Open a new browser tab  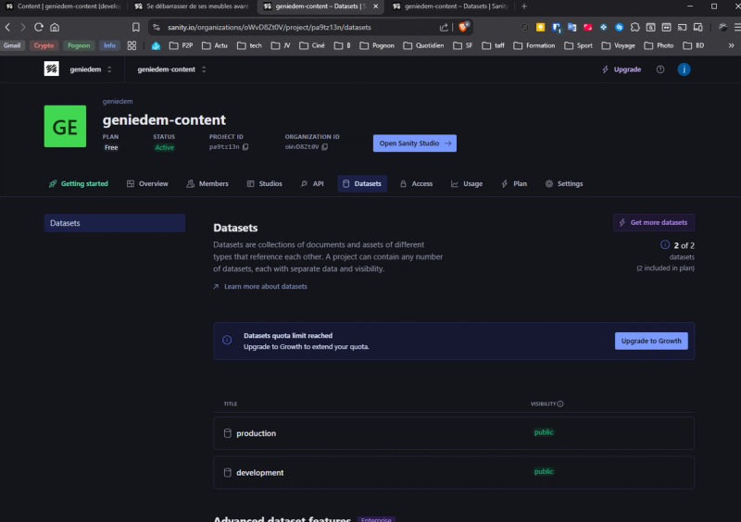524,6
